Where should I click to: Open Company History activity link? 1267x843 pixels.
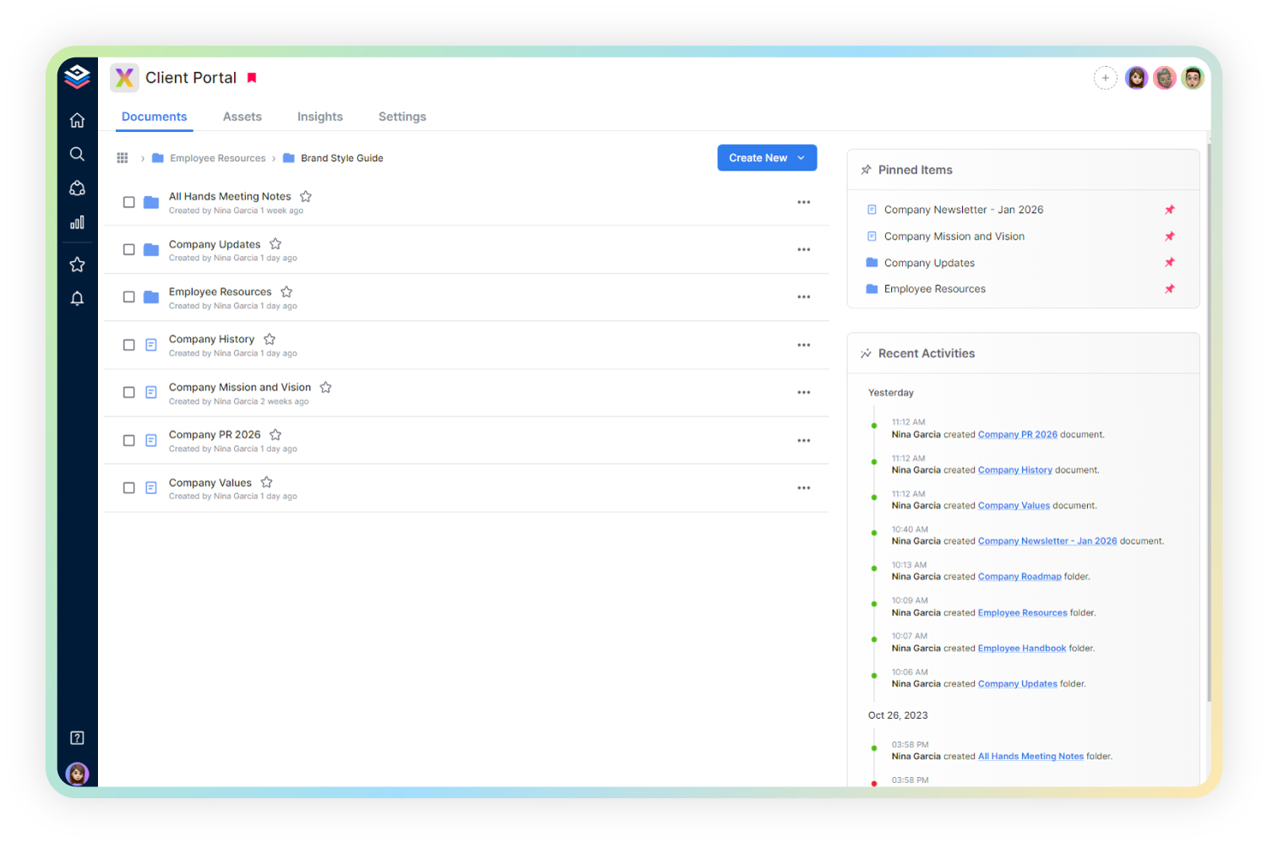pos(1015,470)
